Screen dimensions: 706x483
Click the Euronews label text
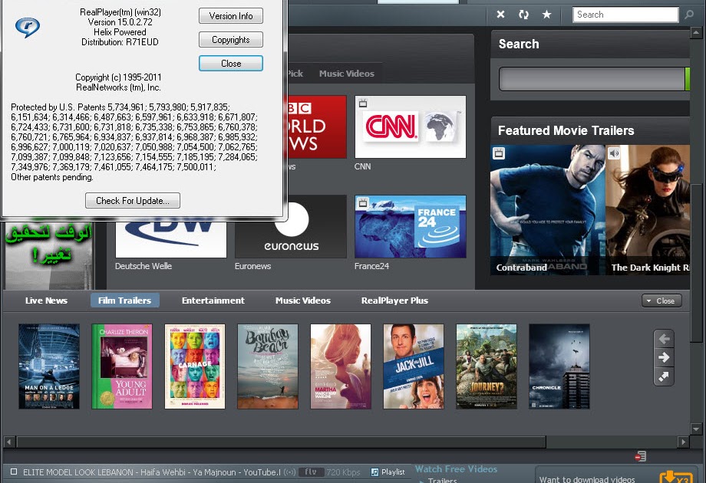(252, 266)
